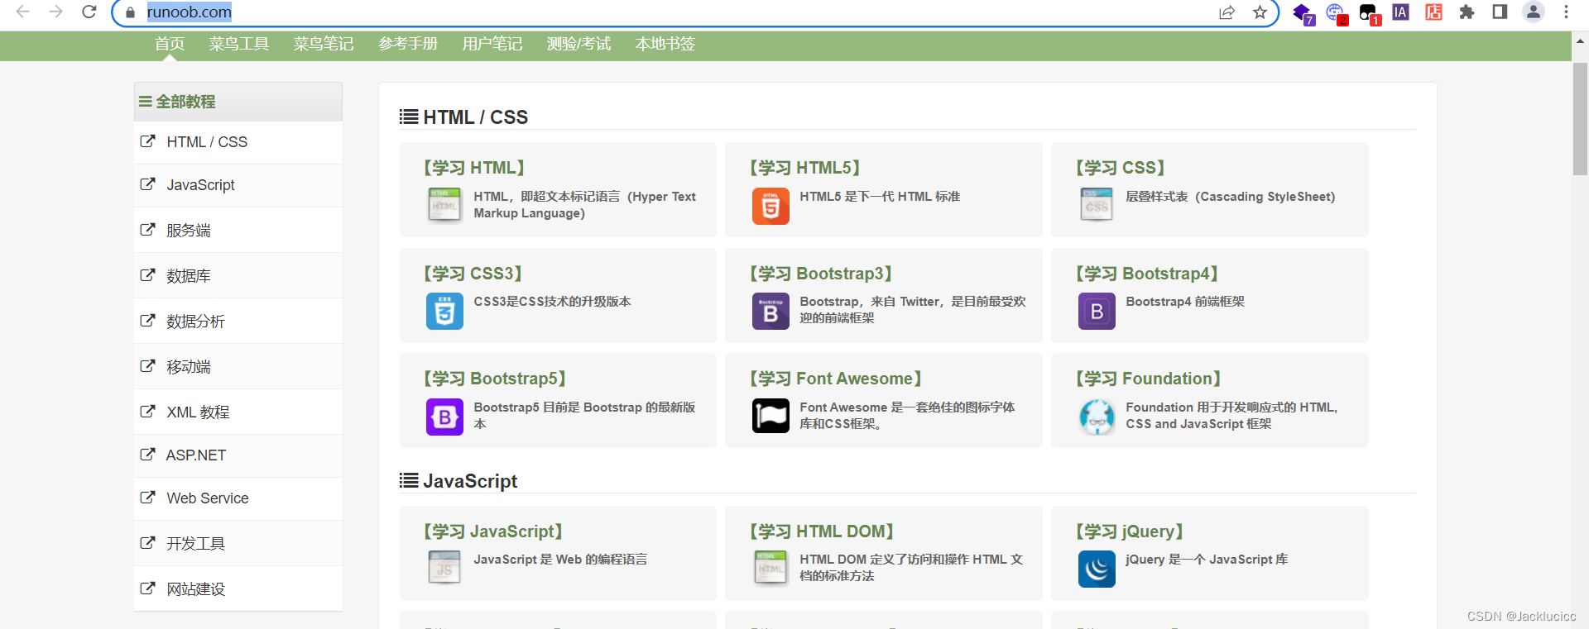The height and width of the screenshot is (629, 1589).
Task: Open 参考手册 in the navigation bar
Action: (408, 44)
